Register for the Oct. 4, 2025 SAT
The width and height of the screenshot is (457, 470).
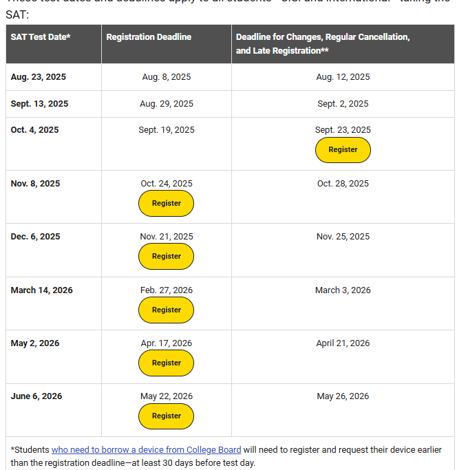(x=343, y=150)
